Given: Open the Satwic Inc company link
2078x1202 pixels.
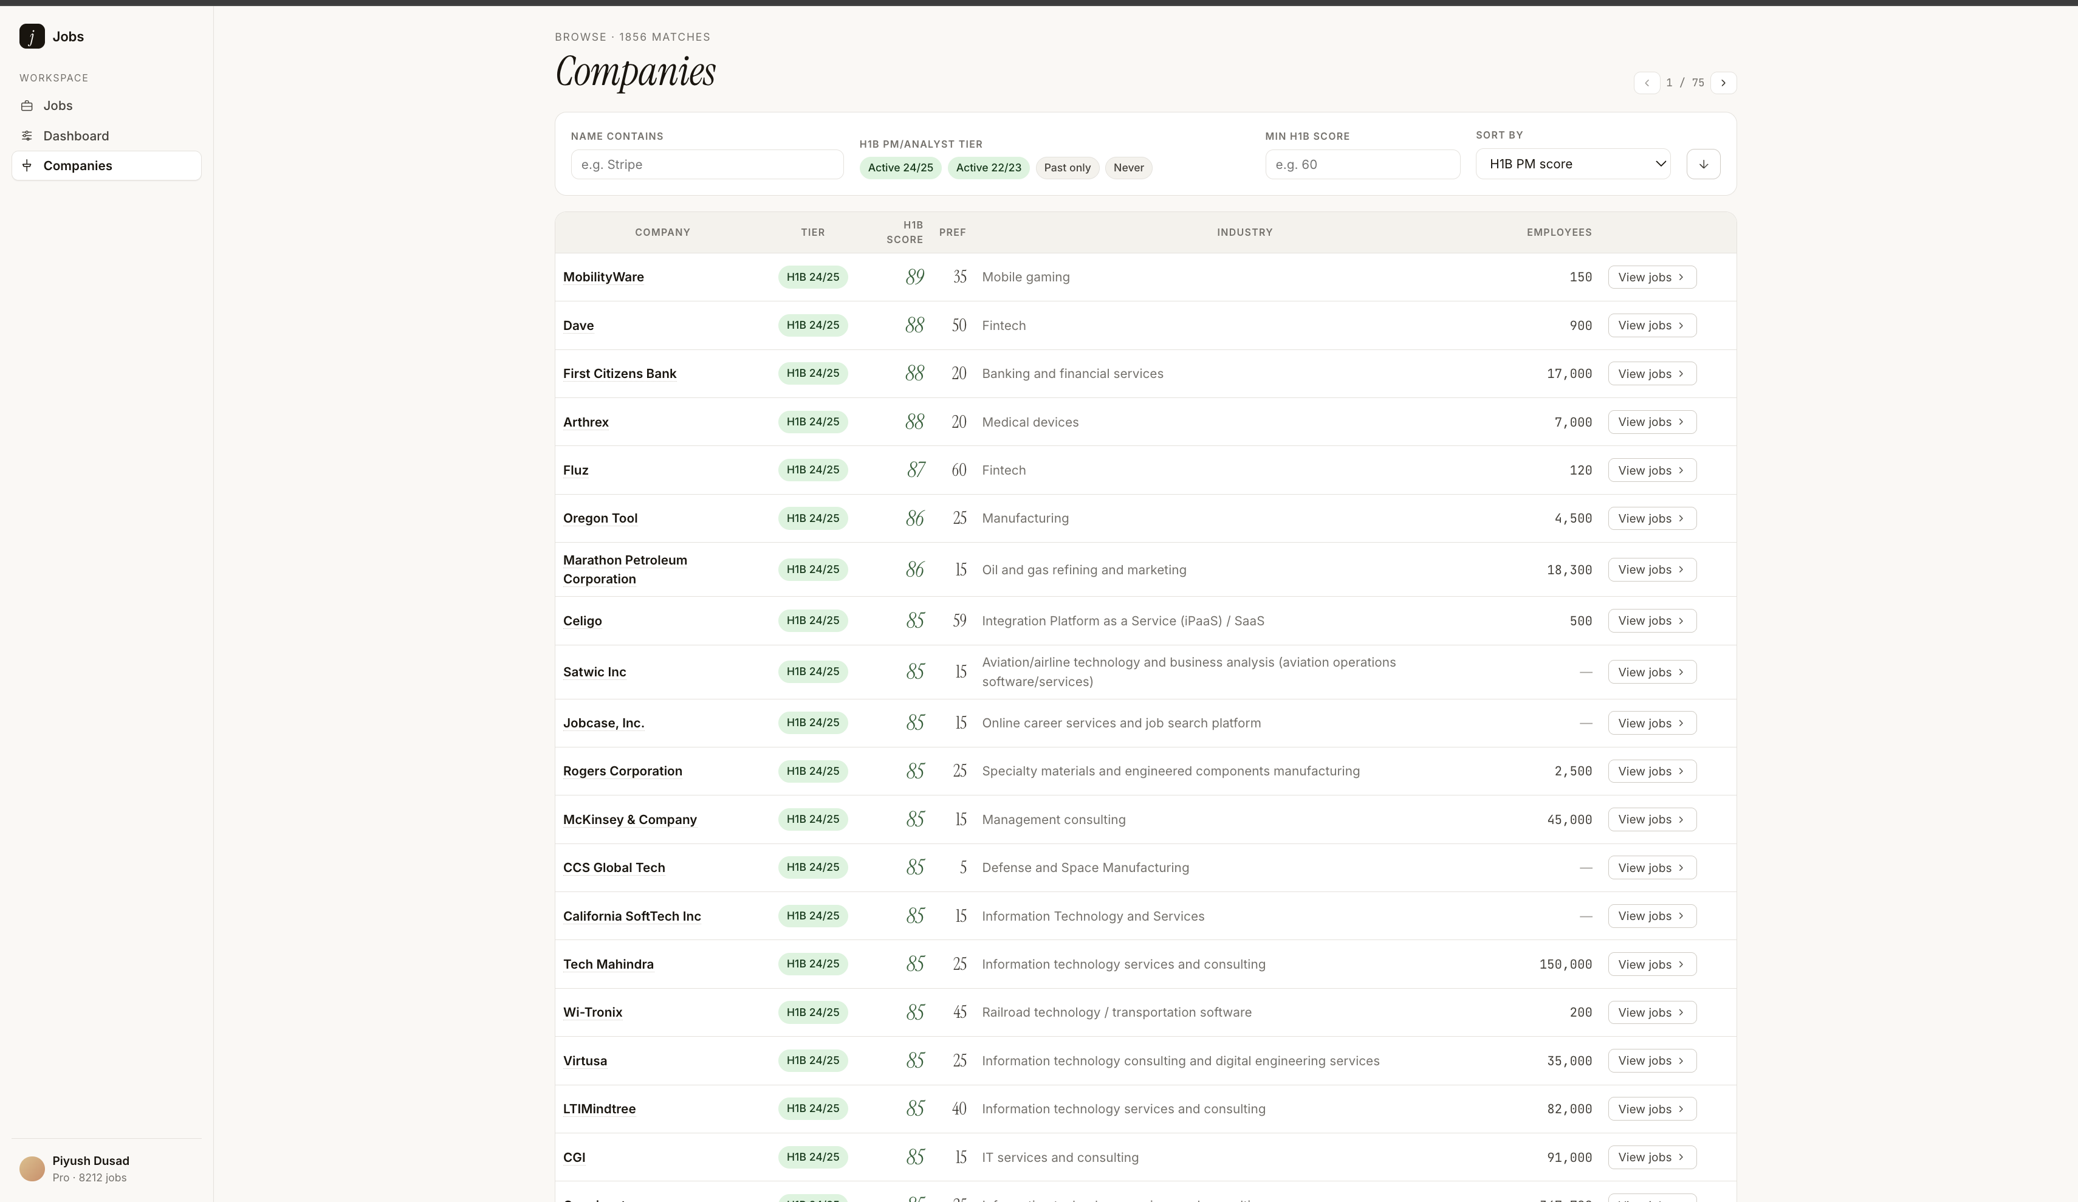Looking at the screenshot, I should click(594, 671).
